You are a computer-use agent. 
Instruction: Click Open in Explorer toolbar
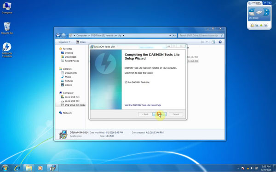pos(81,42)
